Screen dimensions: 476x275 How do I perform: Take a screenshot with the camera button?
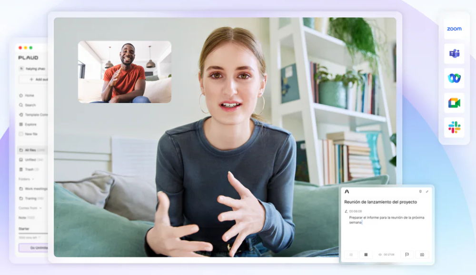coord(422,255)
